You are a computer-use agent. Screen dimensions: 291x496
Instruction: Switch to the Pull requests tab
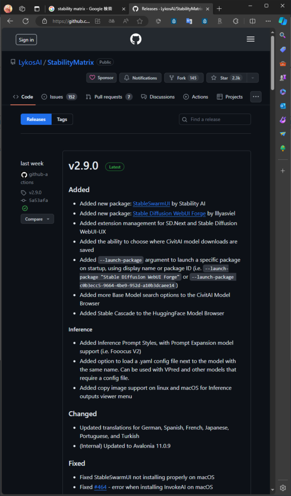coord(109,97)
